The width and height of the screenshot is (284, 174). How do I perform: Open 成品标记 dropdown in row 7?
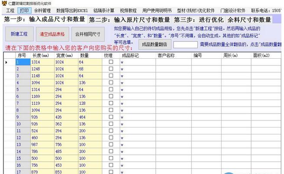point(122,104)
